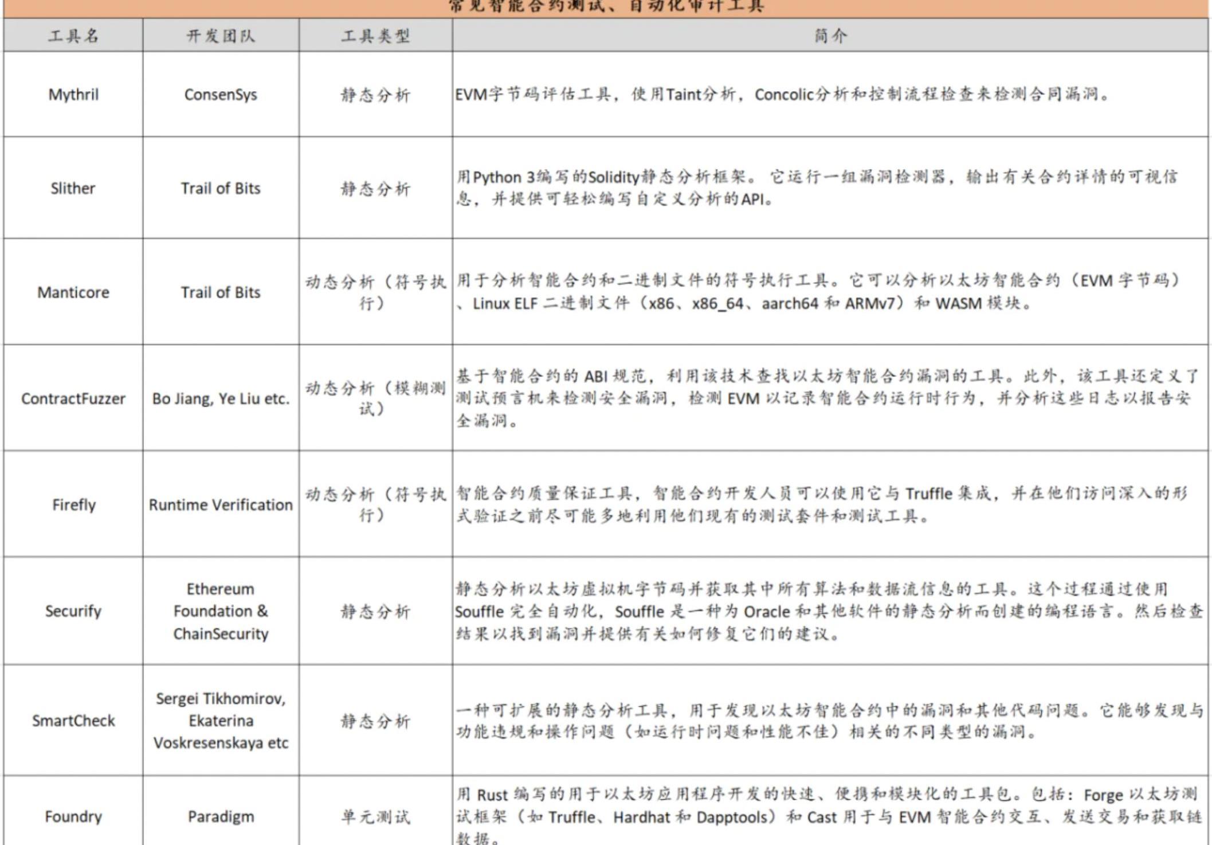Select the Slither tool name cell
This screenshot has width=1212, height=845.
click(x=73, y=188)
